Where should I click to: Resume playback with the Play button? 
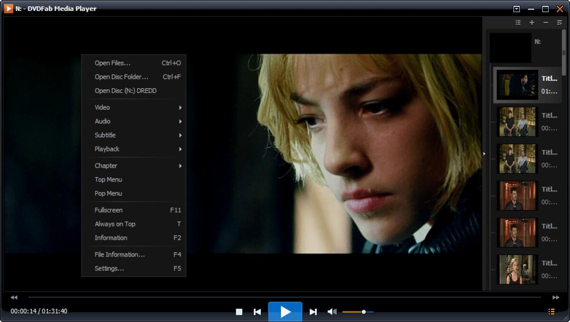click(285, 312)
